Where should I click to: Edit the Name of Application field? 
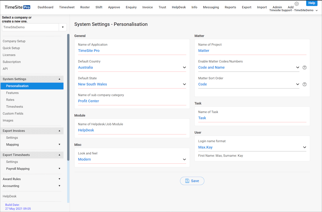pos(132,51)
